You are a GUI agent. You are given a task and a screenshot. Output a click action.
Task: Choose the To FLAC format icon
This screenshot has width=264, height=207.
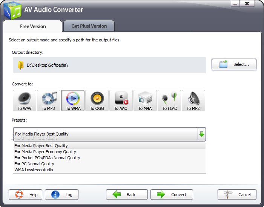[169, 100]
